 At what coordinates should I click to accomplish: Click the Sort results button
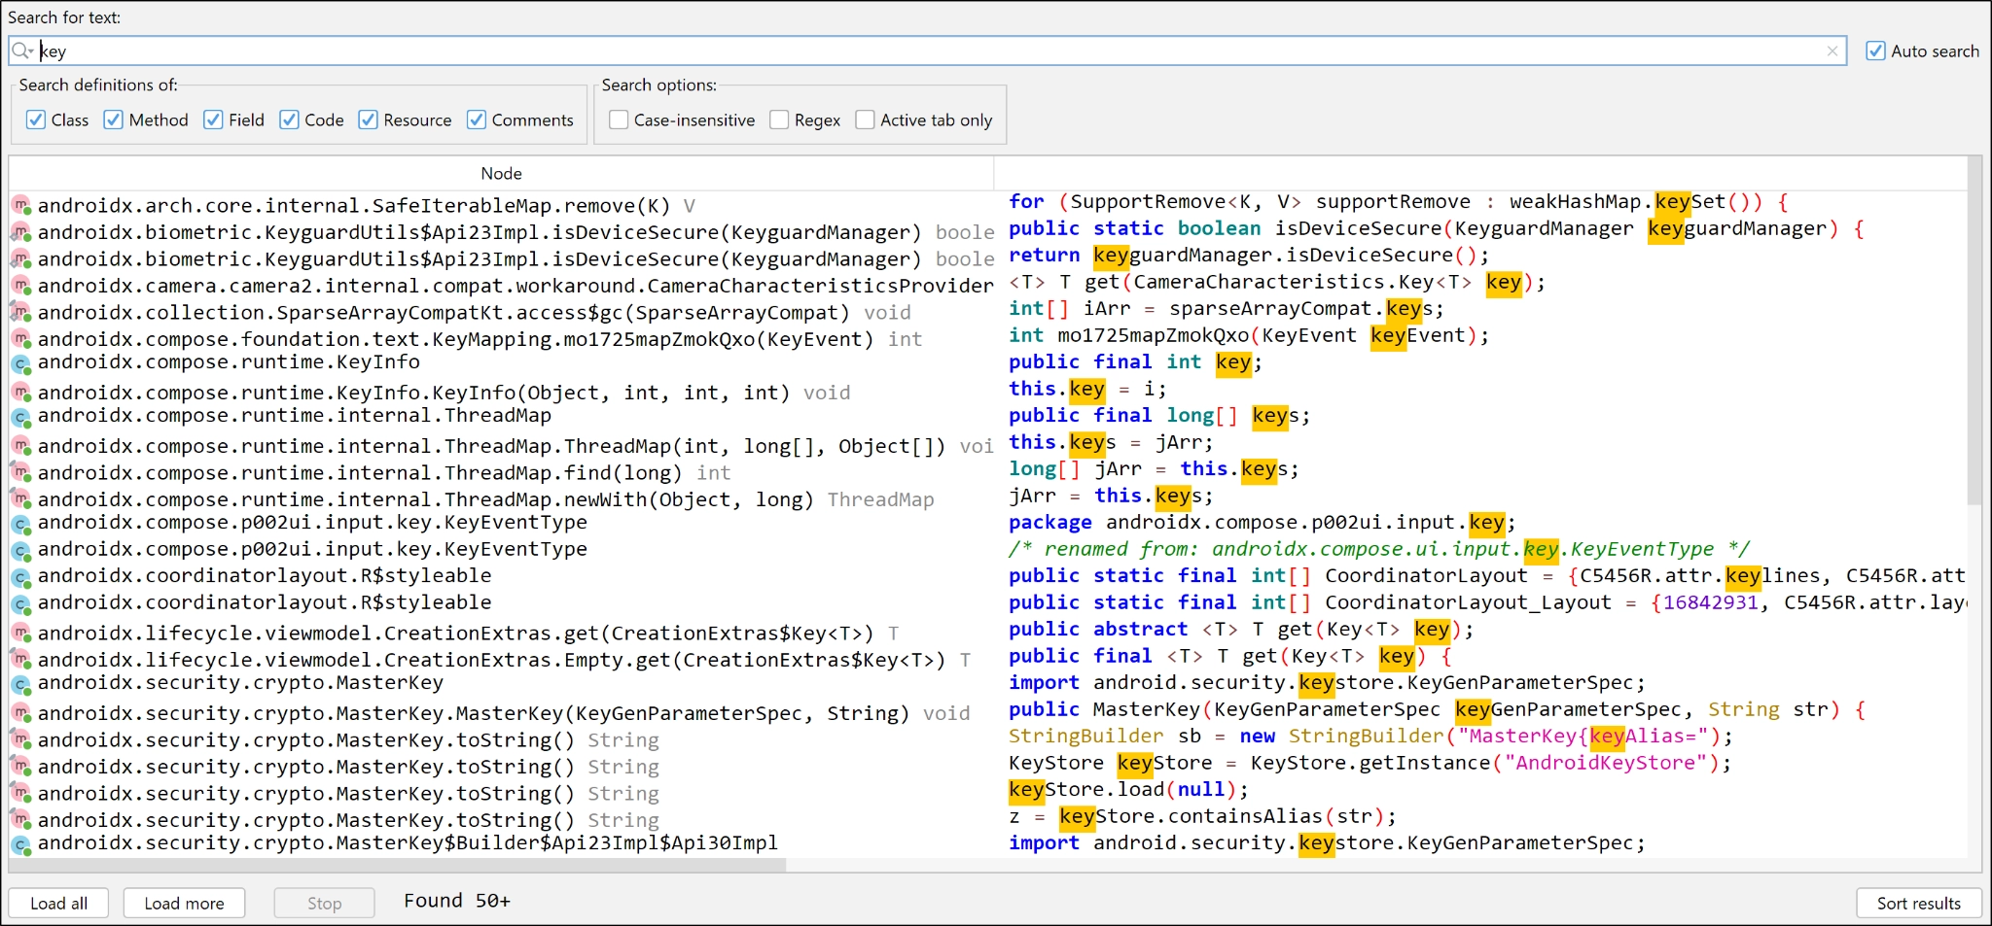click(1918, 903)
